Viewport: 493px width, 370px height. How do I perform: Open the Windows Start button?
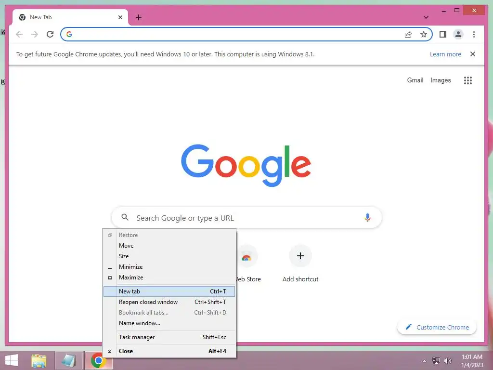pos(12,360)
